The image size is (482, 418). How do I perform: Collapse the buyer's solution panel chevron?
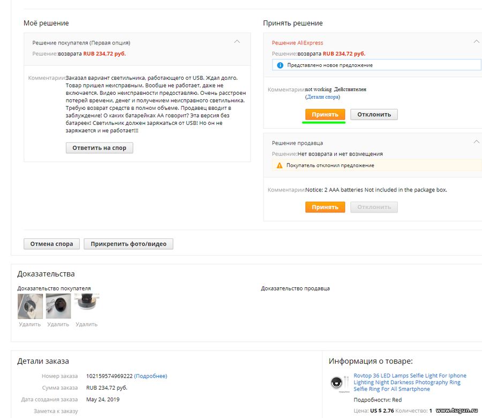coord(237,41)
